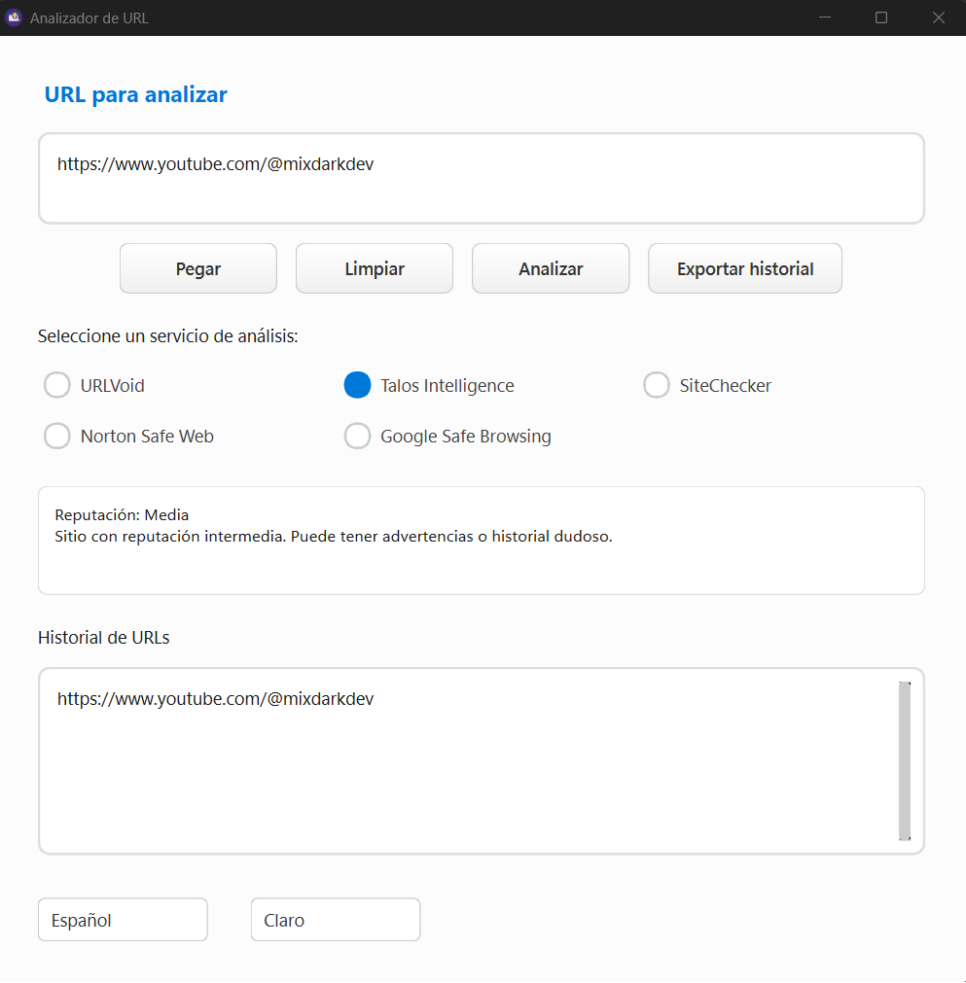966x983 pixels.
Task: Enable the Google Safe Browsing service
Action: [358, 437]
